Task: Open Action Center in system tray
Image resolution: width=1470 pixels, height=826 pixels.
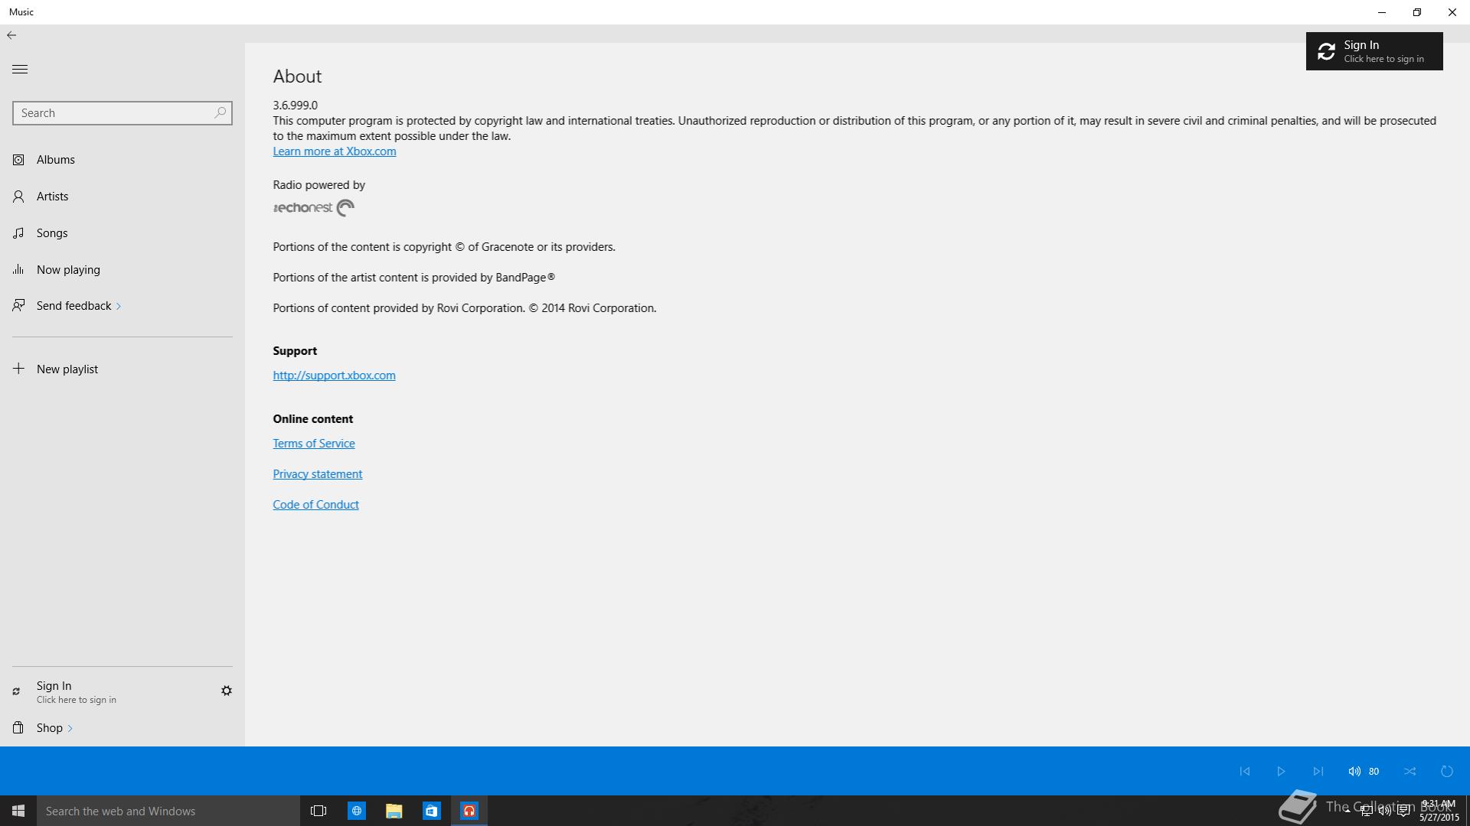Action: (x=1403, y=811)
